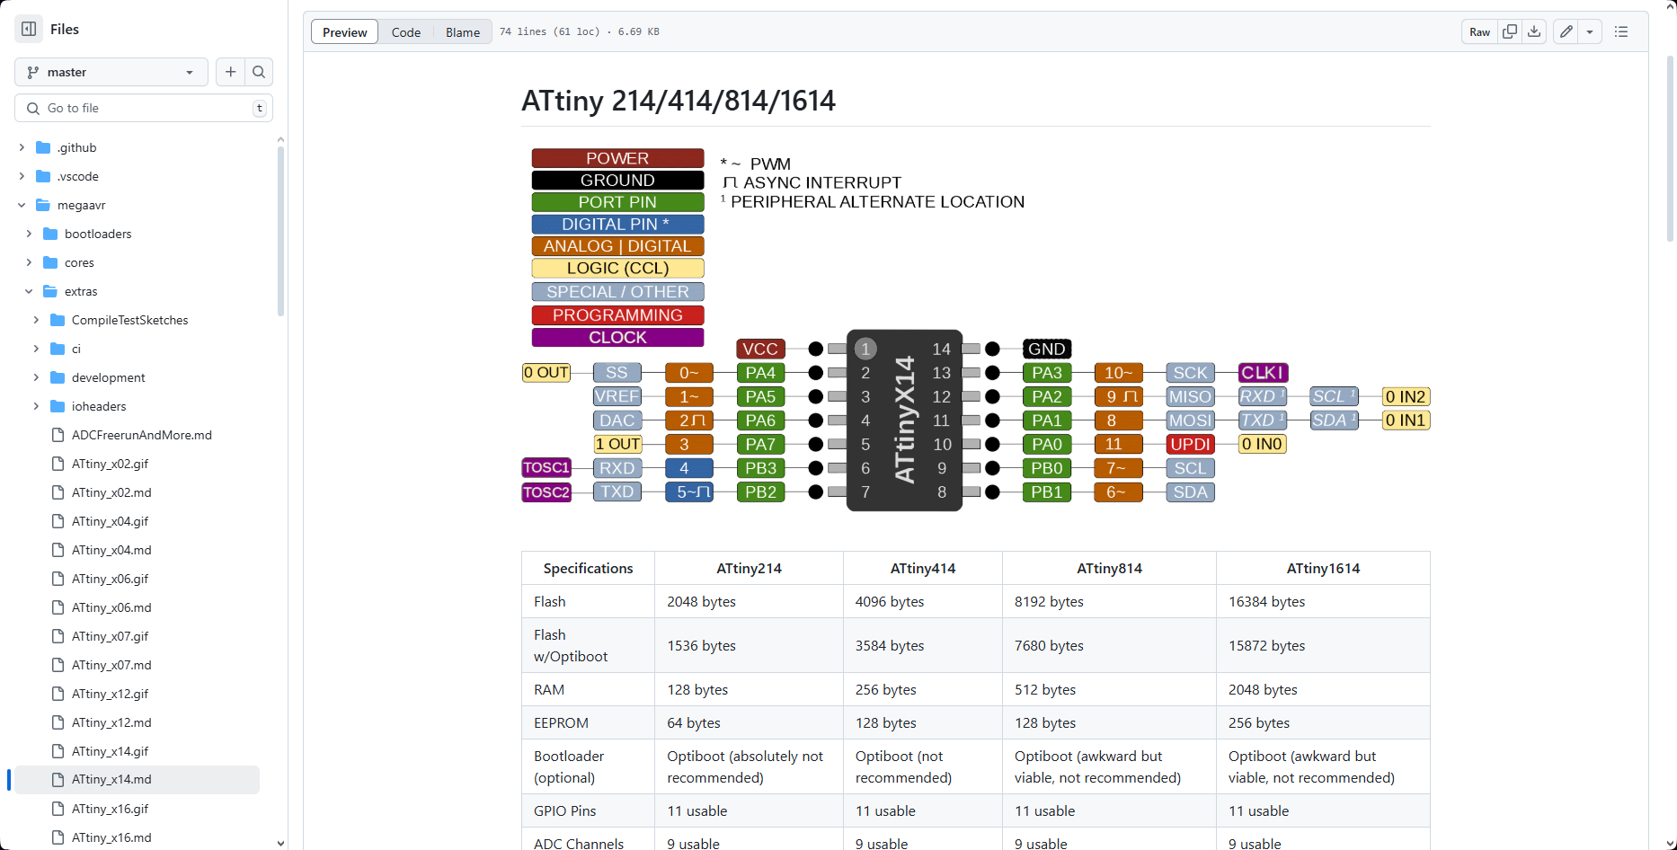Click the page vertical scrollbar
Screen dimensions: 1677x850
click(x=1671, y=148)
